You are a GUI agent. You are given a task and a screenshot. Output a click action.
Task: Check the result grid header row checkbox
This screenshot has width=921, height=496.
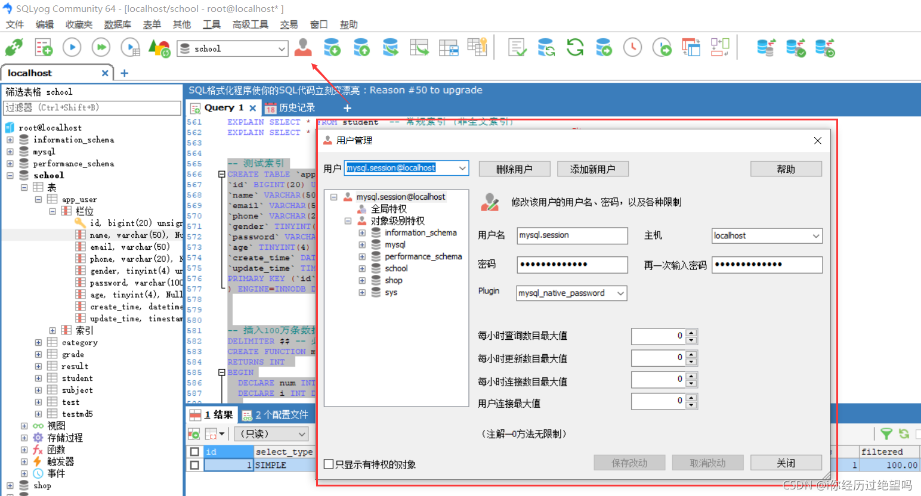point(194,451)
